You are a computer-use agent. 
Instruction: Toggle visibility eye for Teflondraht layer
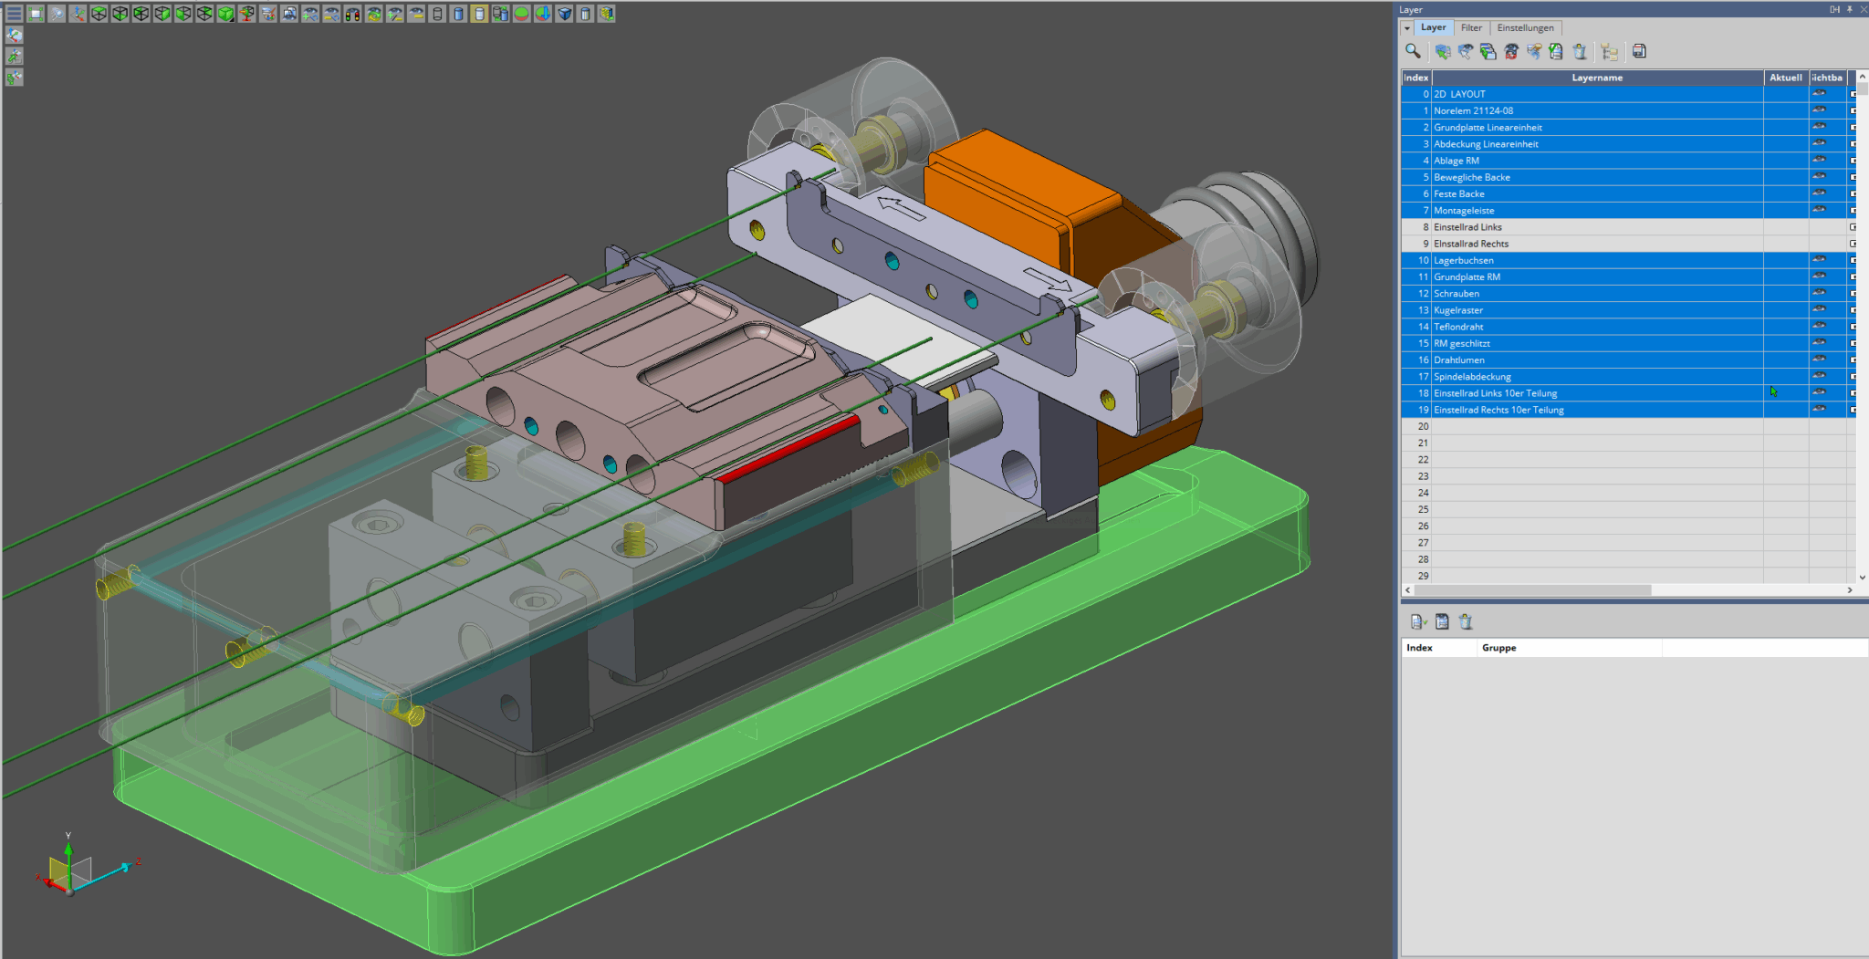[1819, 326]
